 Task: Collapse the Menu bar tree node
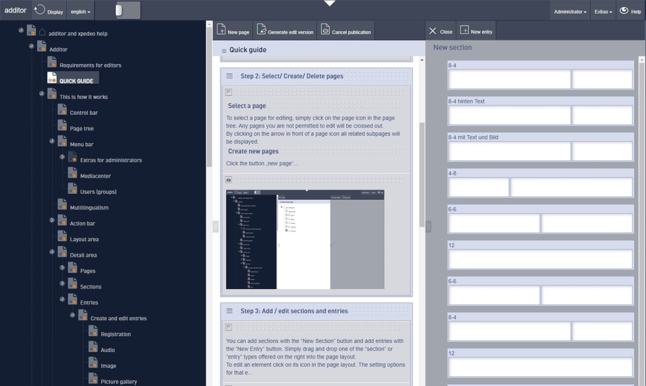pyautogui.click(x=52, y=141)
